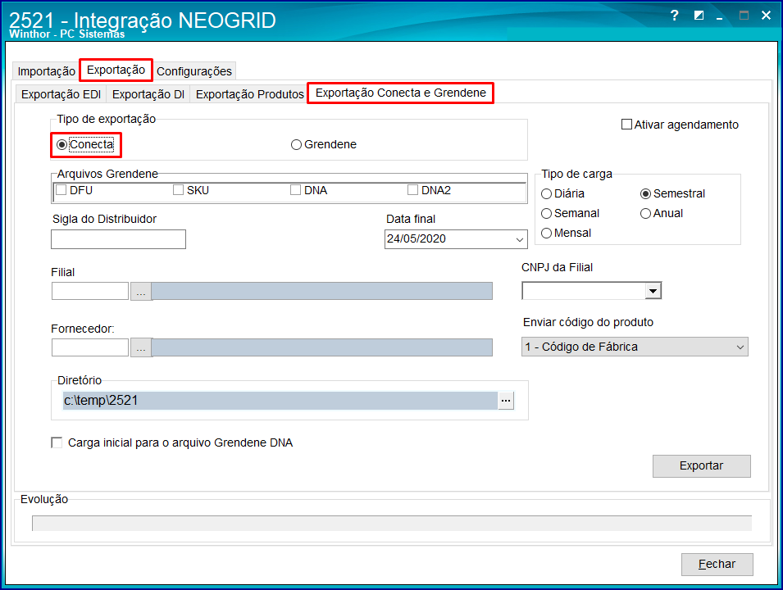Open the Configurações tab

click(194, 71)
